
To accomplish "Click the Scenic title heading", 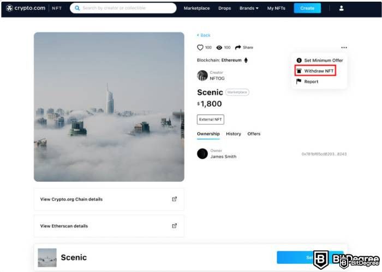I will [x=210, y=92].
